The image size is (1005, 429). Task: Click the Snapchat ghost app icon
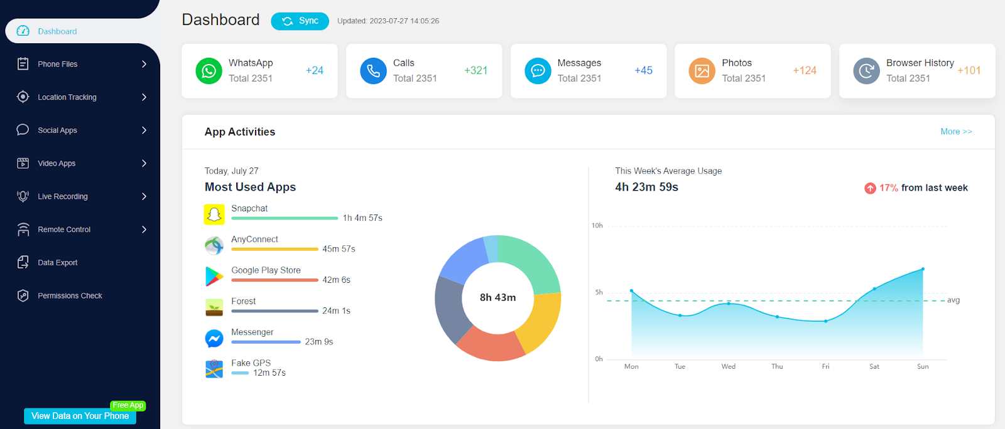tap(214, 214)
